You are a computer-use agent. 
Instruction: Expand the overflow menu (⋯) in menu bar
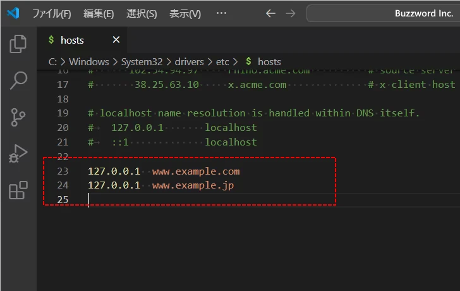coord(221,13)
